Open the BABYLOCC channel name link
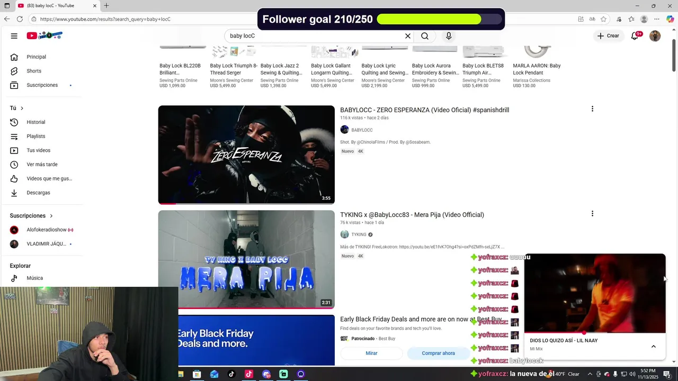The width and height of the screenshot is (678, 381). pyautogui.click(x=362, y=130)
